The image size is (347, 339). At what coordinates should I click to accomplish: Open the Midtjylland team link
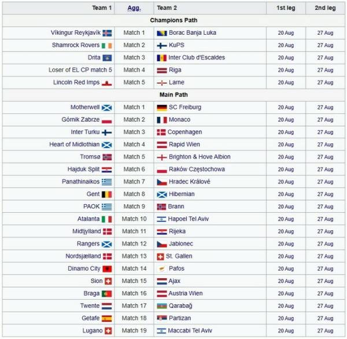coord(87,231)
